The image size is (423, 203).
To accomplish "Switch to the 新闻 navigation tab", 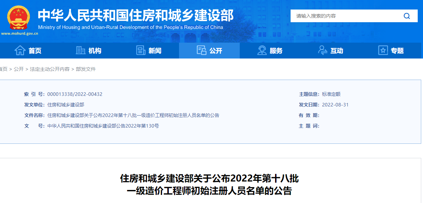I will click(x=155, y=51).
